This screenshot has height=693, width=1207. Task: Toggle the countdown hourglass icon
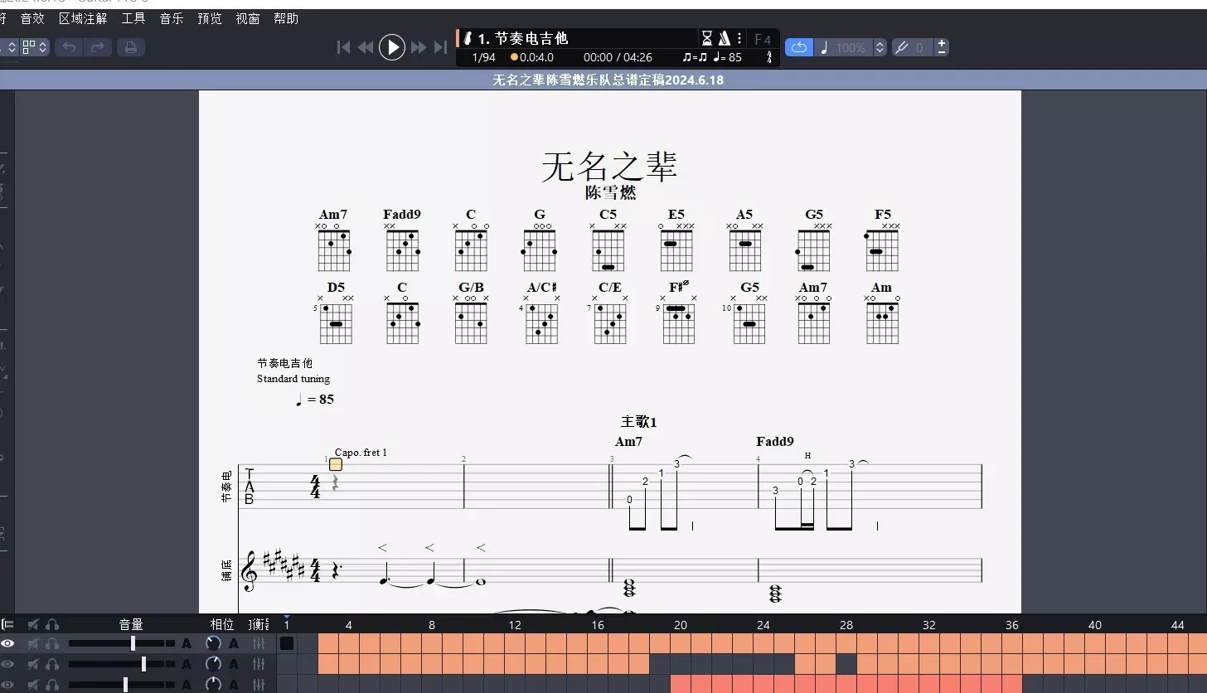707,38
